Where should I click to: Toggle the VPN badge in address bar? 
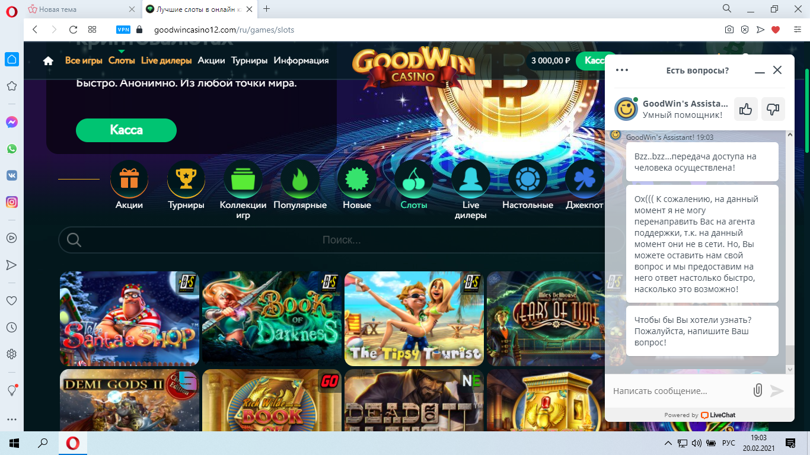123,30
